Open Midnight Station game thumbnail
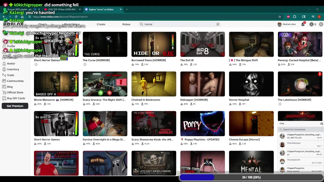The image size is (324, 182). tap(56, 163)
